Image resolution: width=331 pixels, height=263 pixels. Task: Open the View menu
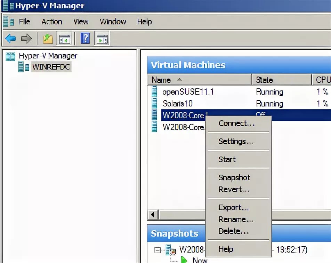[x=81, y=22]
